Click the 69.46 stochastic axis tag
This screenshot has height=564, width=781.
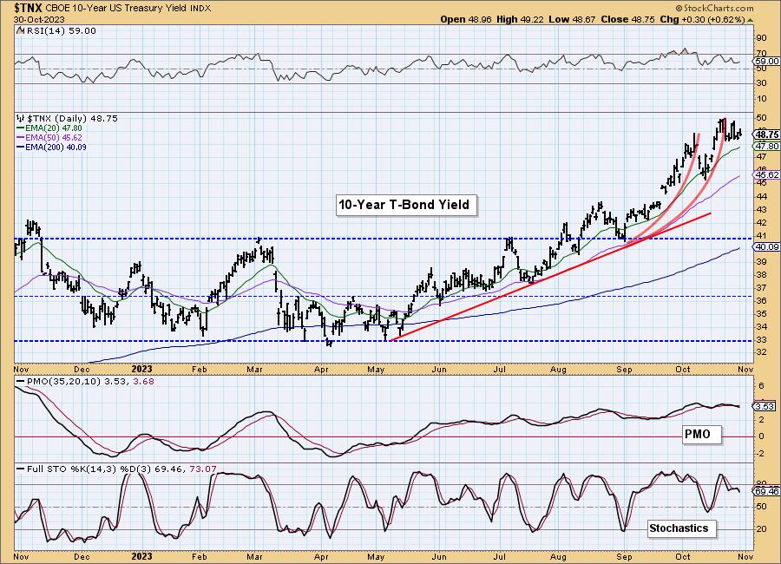point(767,491)
